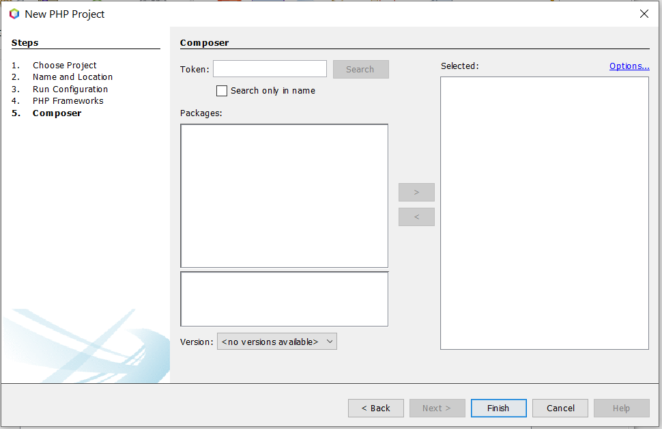This screenshot has height=429, width=662.
Task: Click the Steps heading
Action: click(25, 42)
